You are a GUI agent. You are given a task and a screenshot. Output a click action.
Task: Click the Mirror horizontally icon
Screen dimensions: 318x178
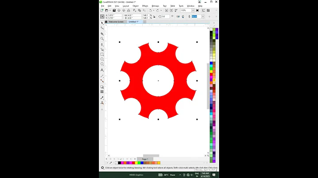(178, 16)
